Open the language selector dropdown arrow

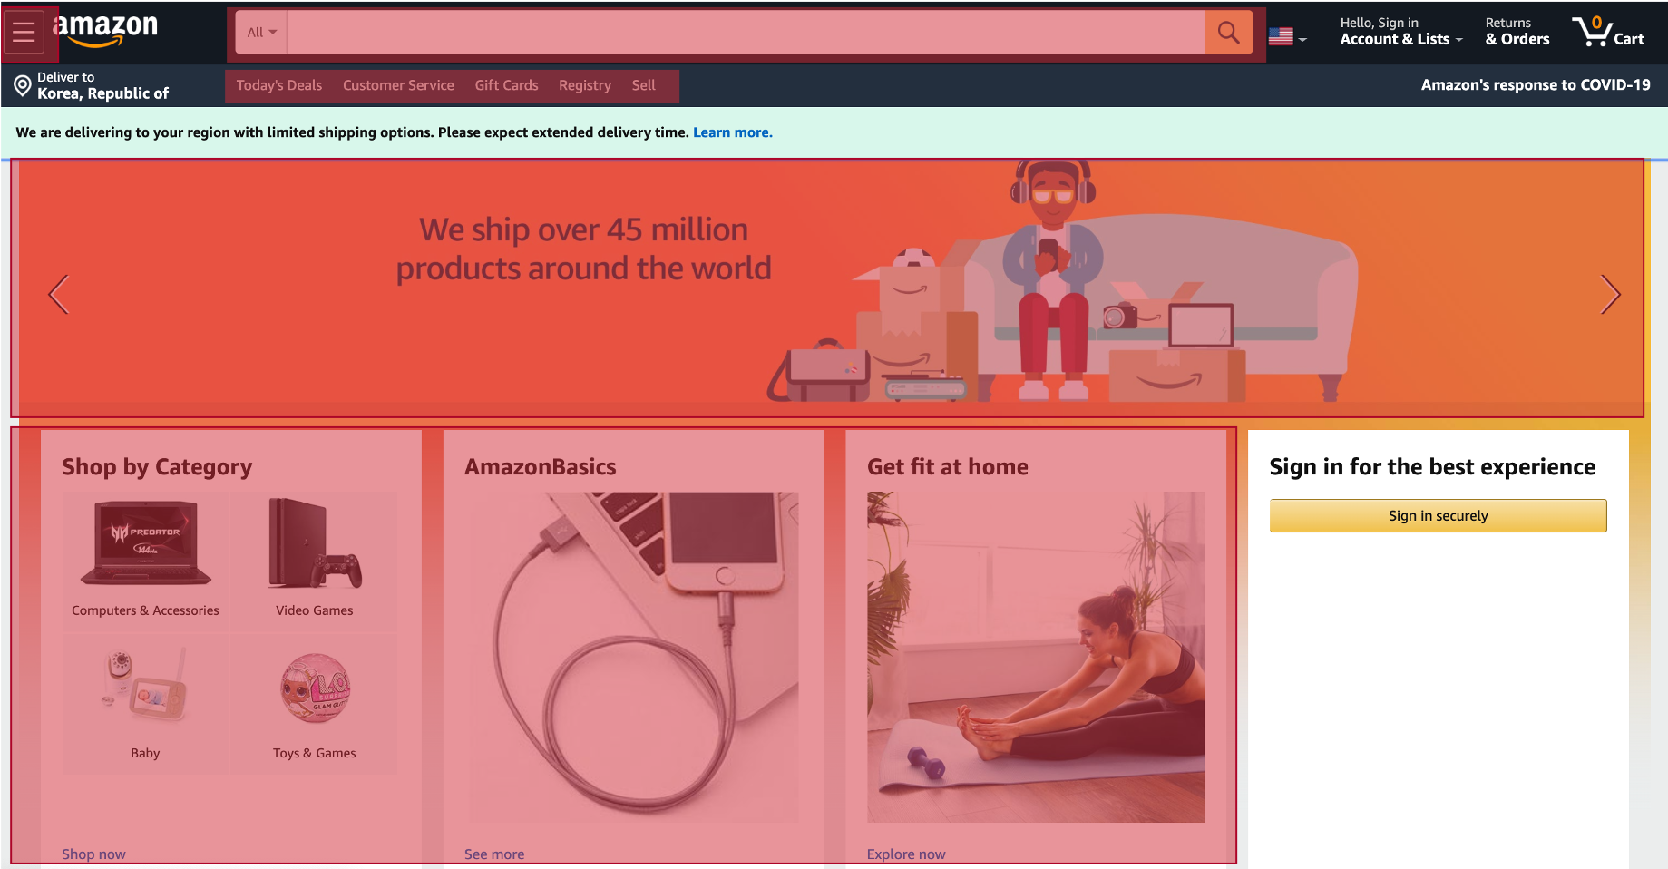tap(1302, 39)
